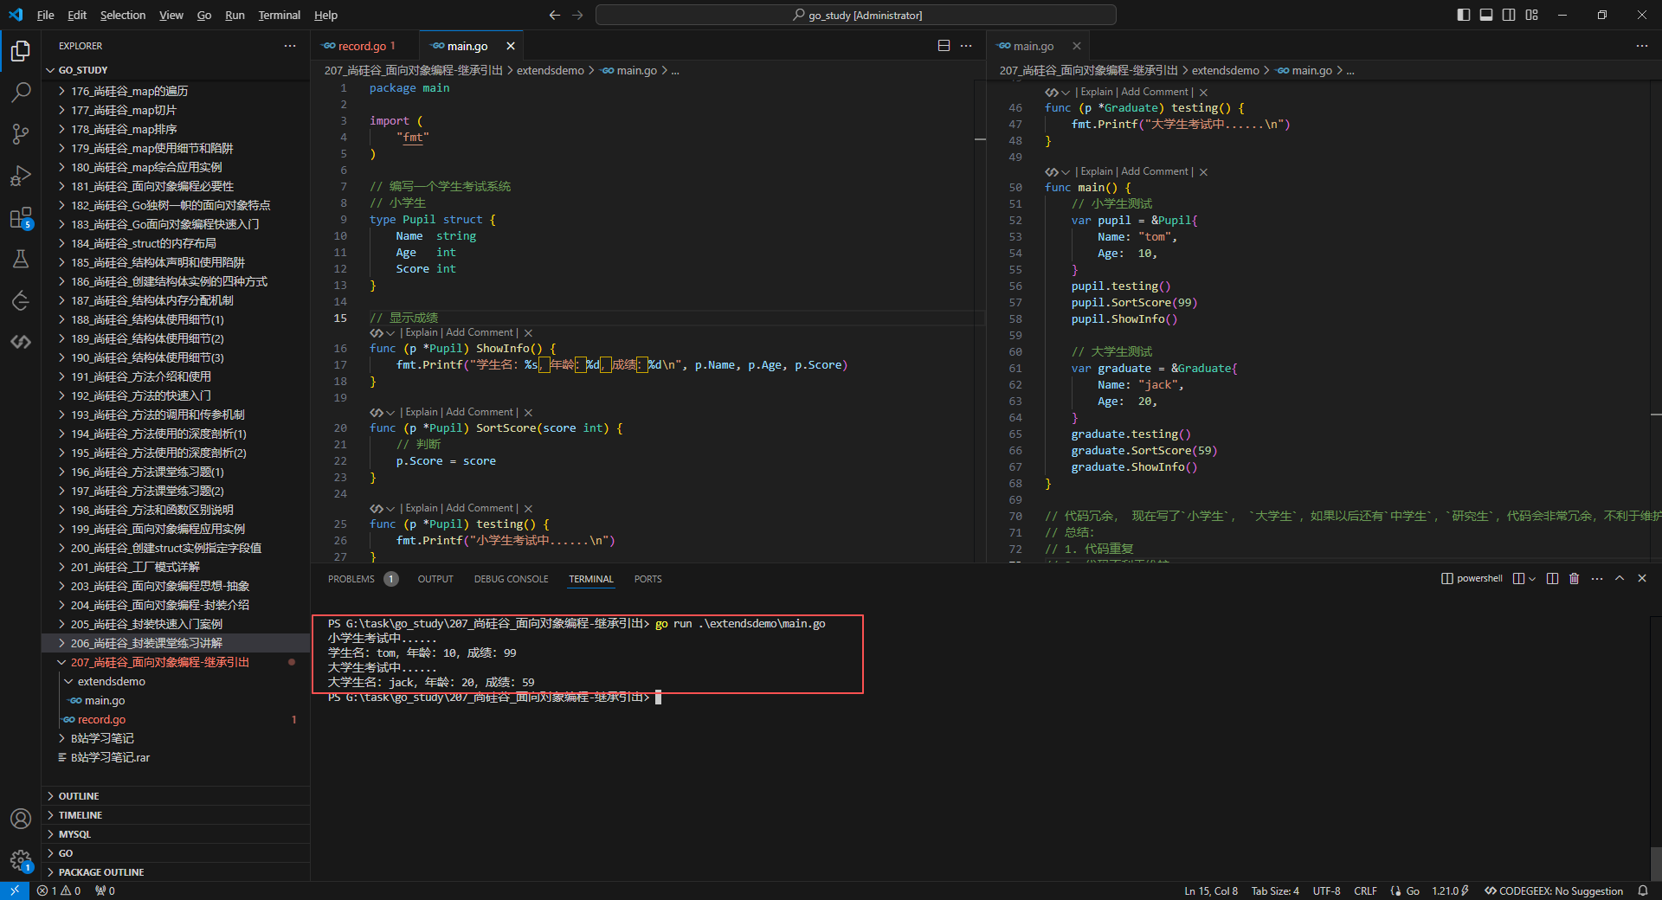Open the errors and warnings status indicator

coord(59,890)
